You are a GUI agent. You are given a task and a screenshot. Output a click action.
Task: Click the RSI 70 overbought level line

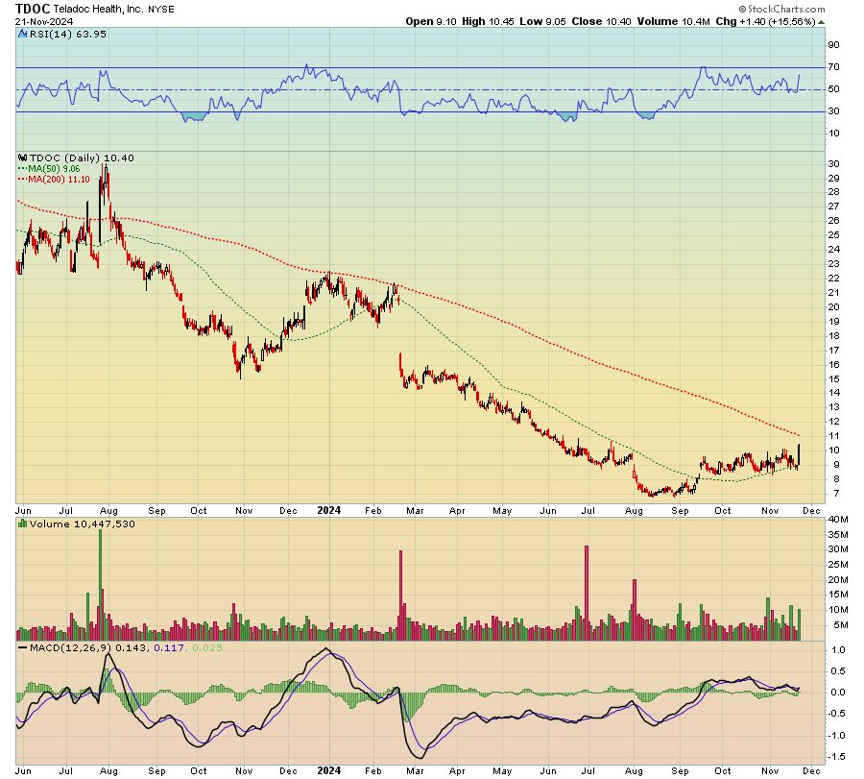coord(432,69)
